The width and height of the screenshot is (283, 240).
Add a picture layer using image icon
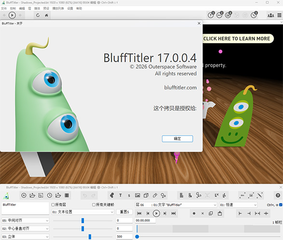(137, 195)
